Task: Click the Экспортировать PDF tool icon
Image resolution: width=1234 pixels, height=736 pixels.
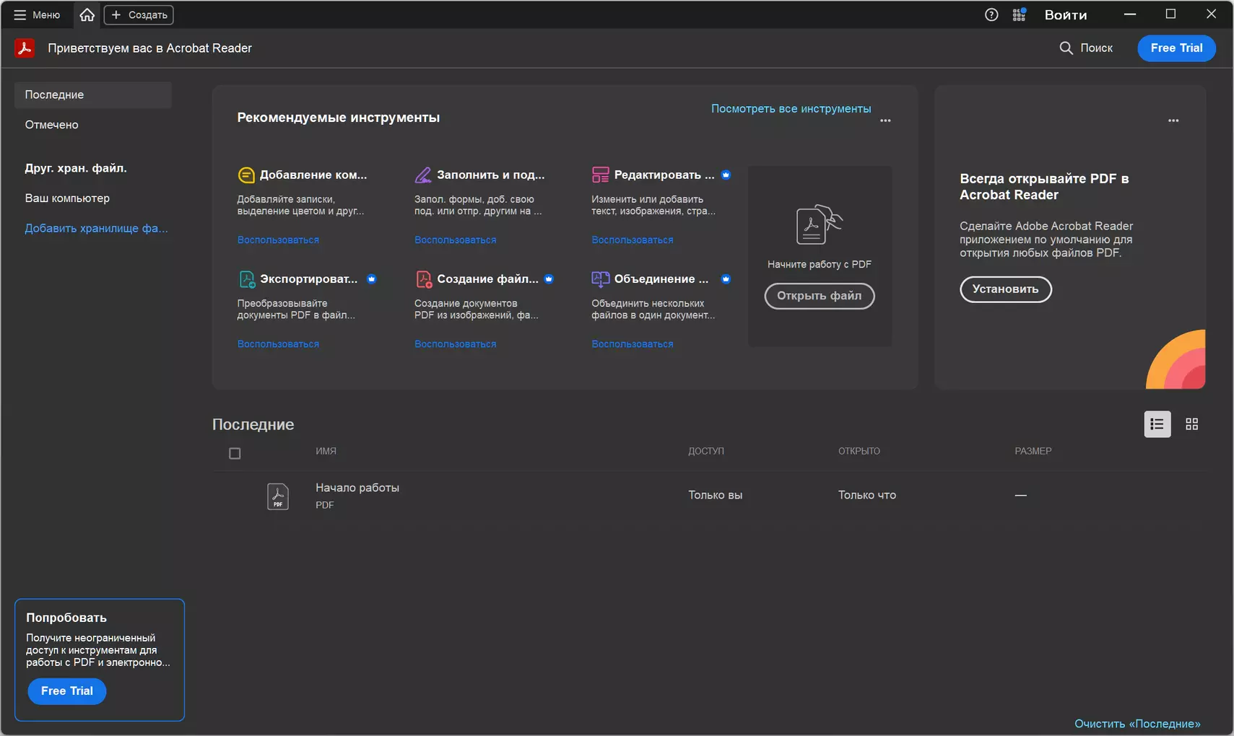Action: 246,279
